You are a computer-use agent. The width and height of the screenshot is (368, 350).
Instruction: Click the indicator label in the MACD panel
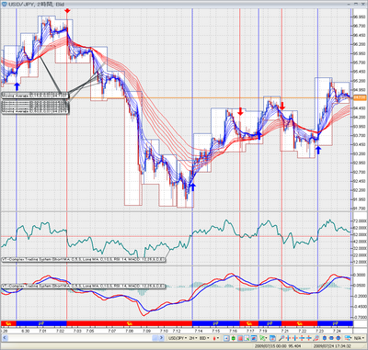click(84, 287)
